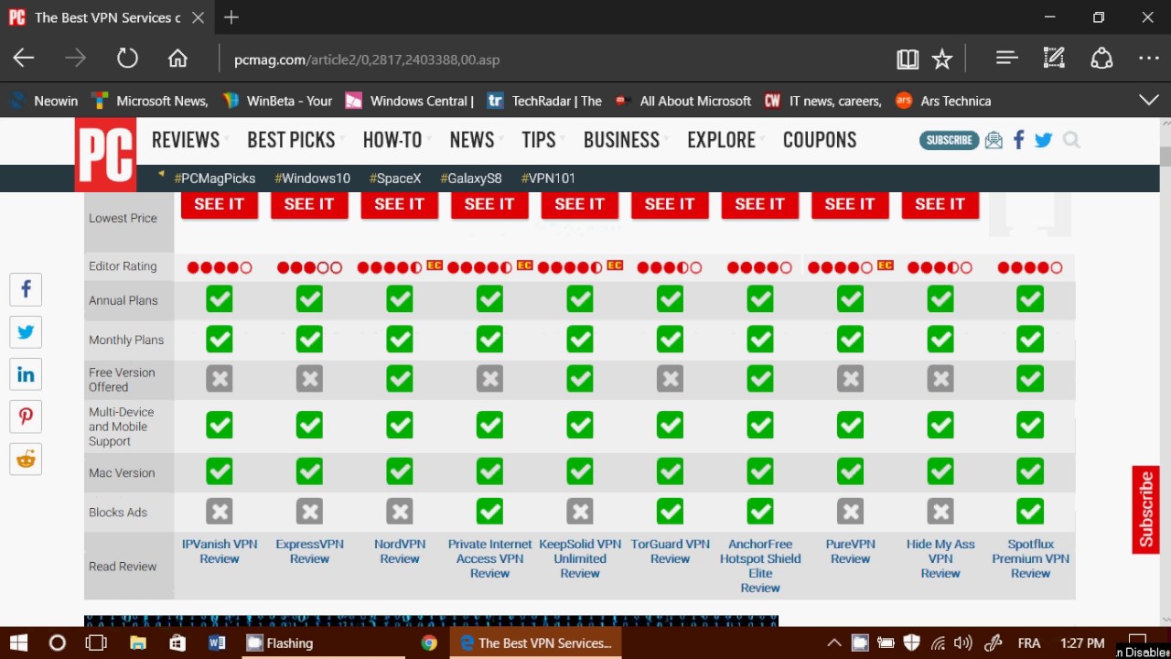Launch Chrome from the taskbar
Image resolution: width=1171 pixels, height=659 pixels.
coord(429,643)
